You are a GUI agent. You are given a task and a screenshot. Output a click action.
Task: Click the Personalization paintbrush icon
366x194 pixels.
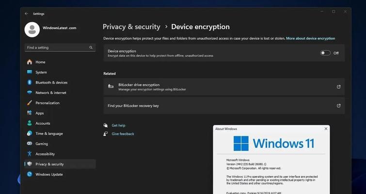click(x=30, y=103)
